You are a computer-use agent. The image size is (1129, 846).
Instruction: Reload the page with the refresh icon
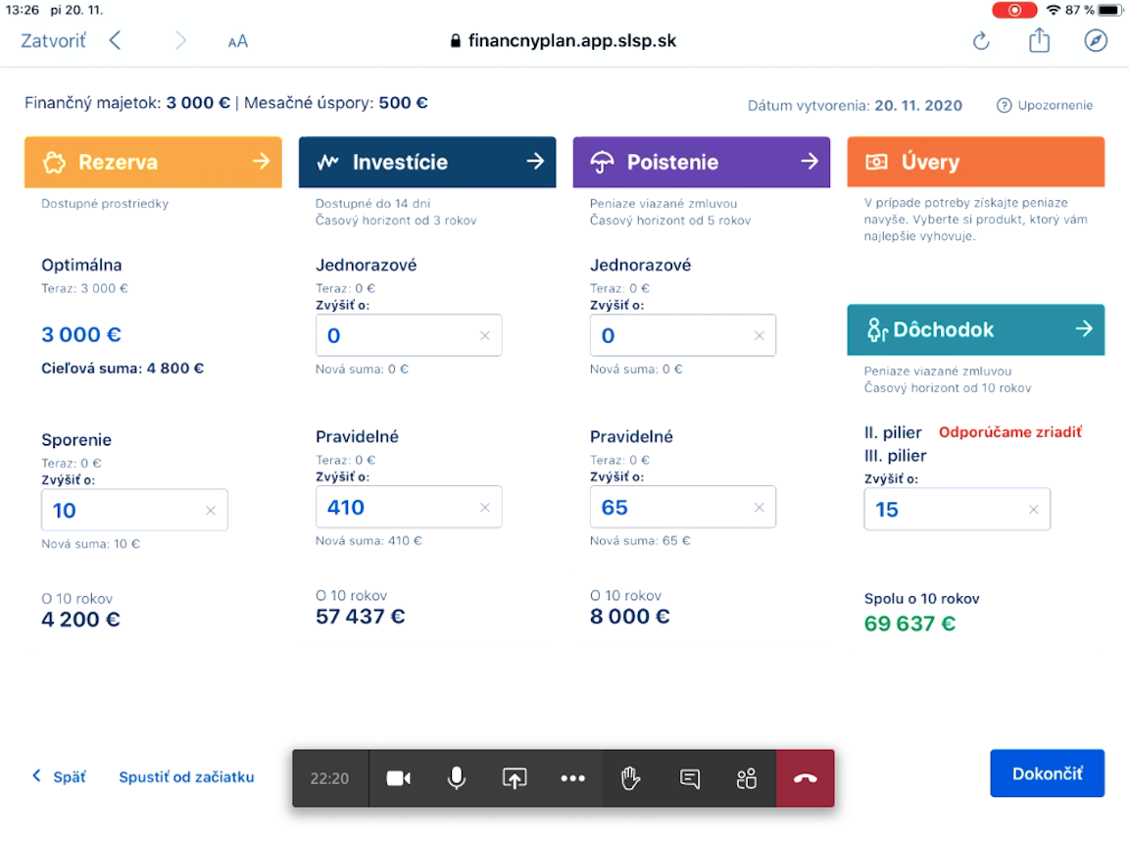coord(981,41)
